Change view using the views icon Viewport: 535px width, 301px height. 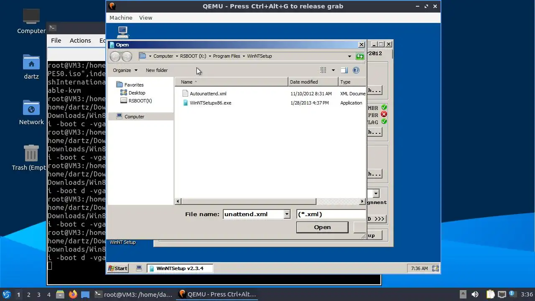coord(323,70)
